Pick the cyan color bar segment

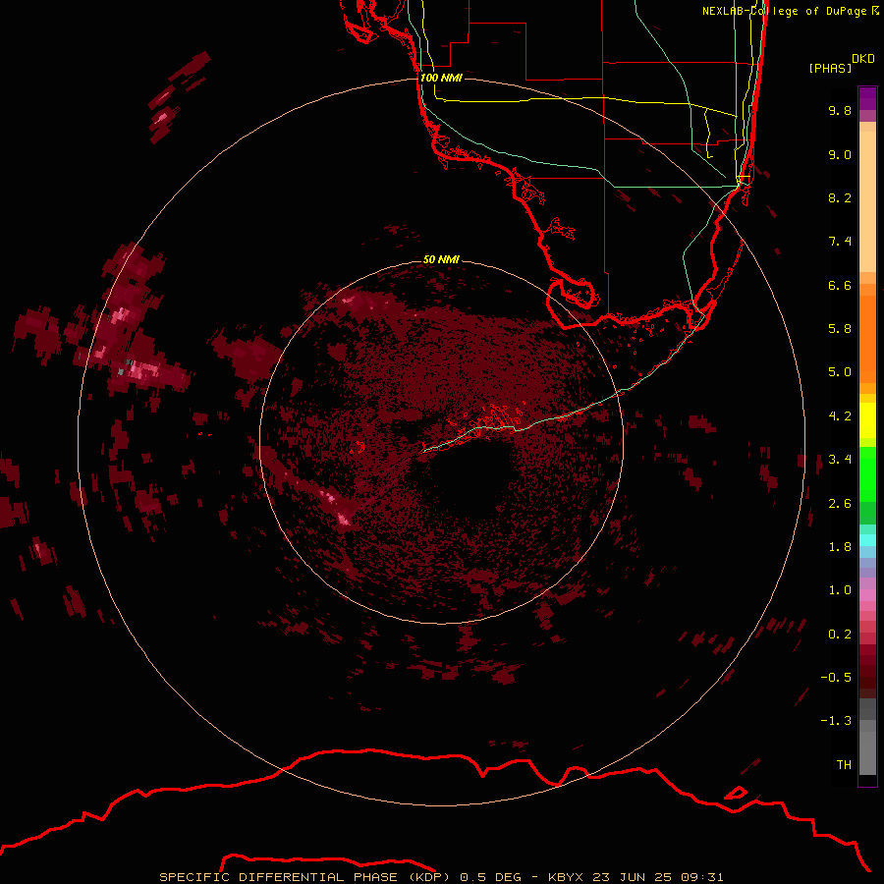(867, 540)
